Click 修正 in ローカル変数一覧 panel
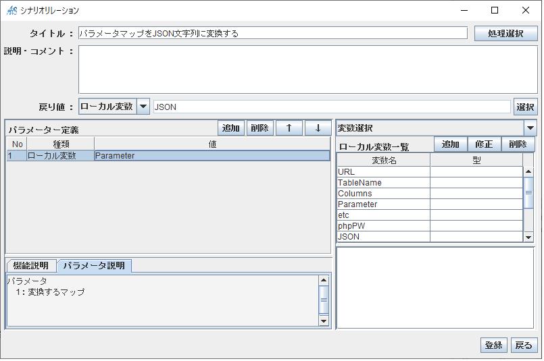Image resolution: width=544 pixels, height=361 pixels. click(x=485, y=144)
